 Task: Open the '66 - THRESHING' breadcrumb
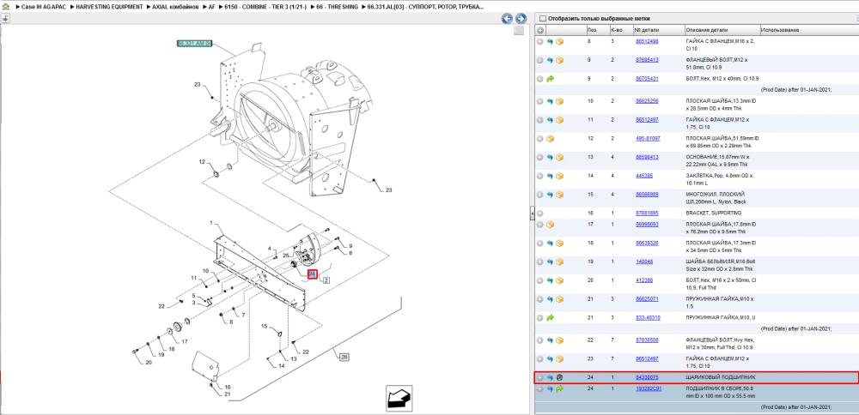337,8
